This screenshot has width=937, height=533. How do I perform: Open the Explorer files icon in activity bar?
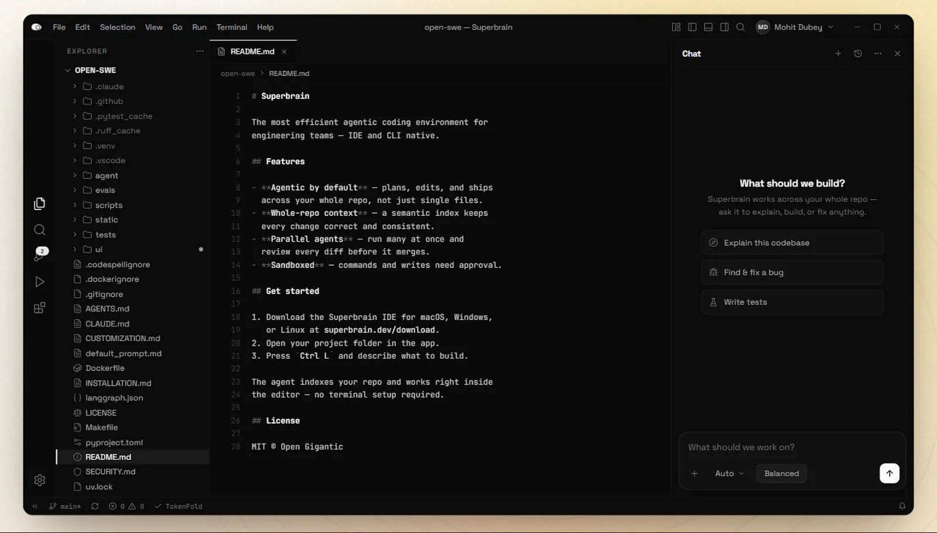pos(39,204)
